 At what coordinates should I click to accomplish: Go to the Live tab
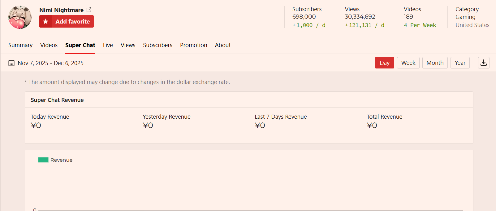pos(108,45)
